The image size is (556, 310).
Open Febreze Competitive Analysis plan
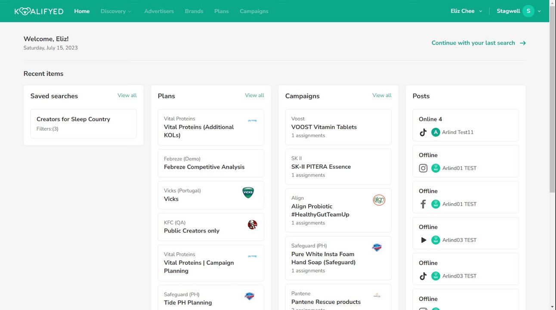pos(211,163)
